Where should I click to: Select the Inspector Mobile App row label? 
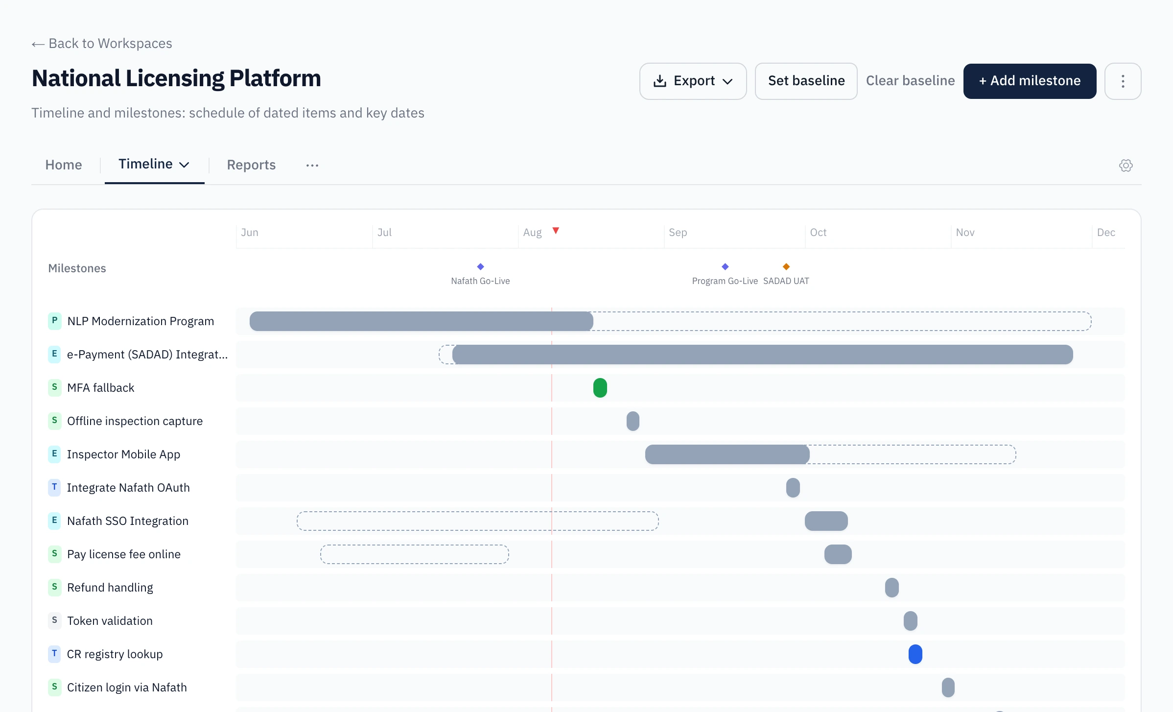[123, 454]
